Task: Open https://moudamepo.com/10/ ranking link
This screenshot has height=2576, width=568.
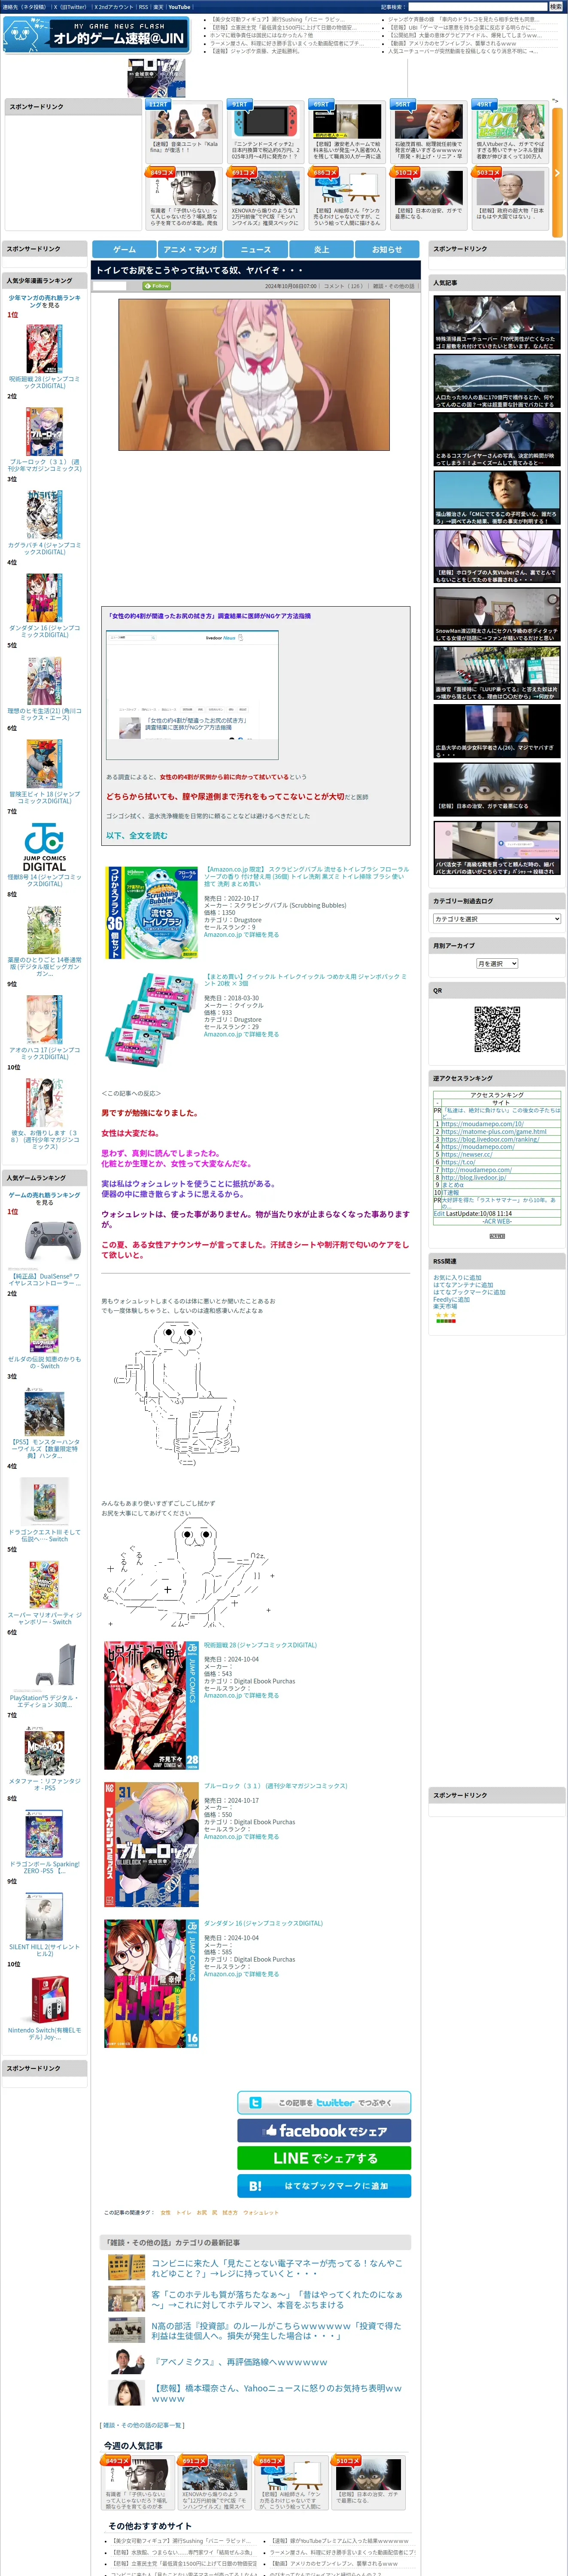Action: pyautogui.click(x=482, y=1124)
